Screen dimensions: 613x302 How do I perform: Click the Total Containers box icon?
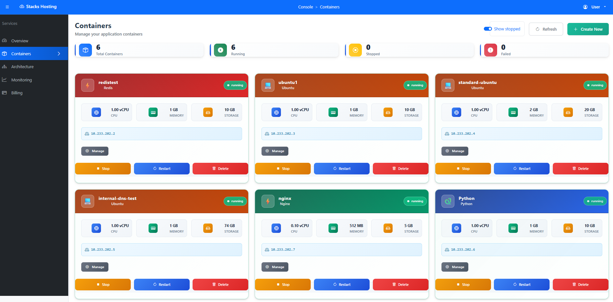coord(85,50)
